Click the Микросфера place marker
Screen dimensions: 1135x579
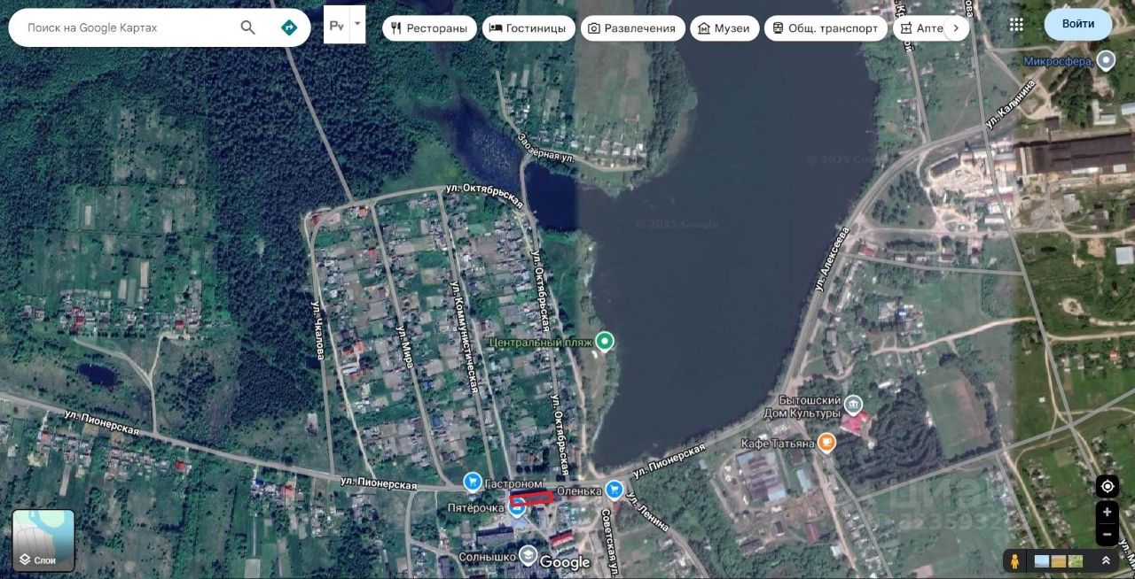(1106, 60)
